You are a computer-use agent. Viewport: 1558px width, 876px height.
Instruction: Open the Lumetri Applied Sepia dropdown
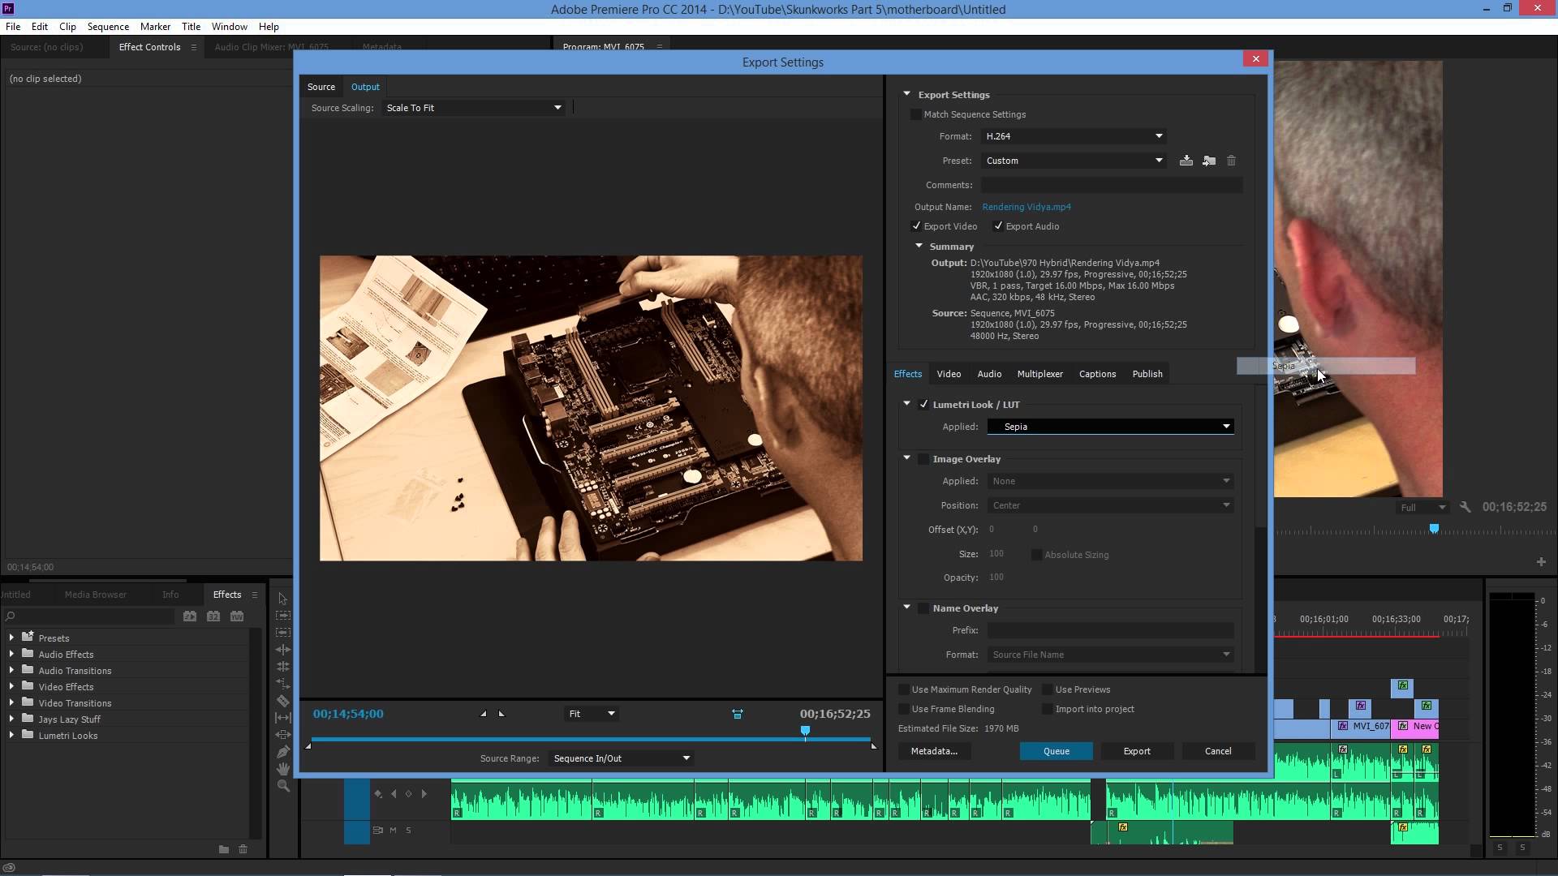point(1110,427)
